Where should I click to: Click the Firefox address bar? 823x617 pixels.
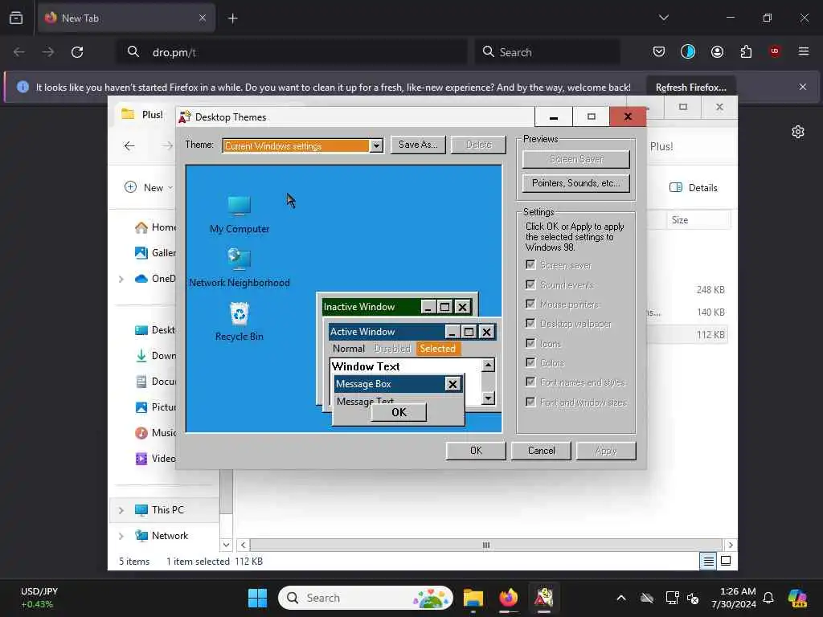pos(292,52)
